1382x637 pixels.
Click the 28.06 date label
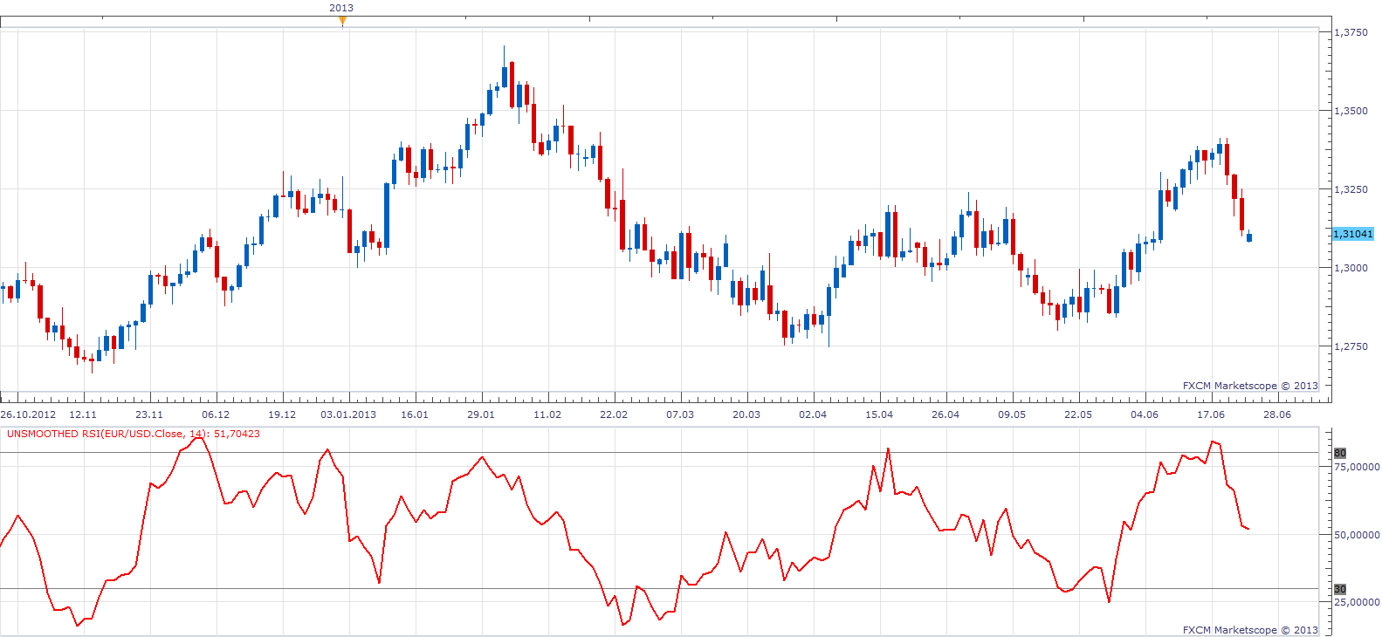coord(1277,414)
